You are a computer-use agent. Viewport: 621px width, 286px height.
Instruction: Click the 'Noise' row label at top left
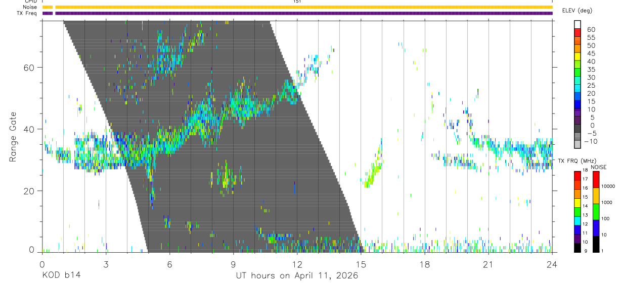coord(30,8)
